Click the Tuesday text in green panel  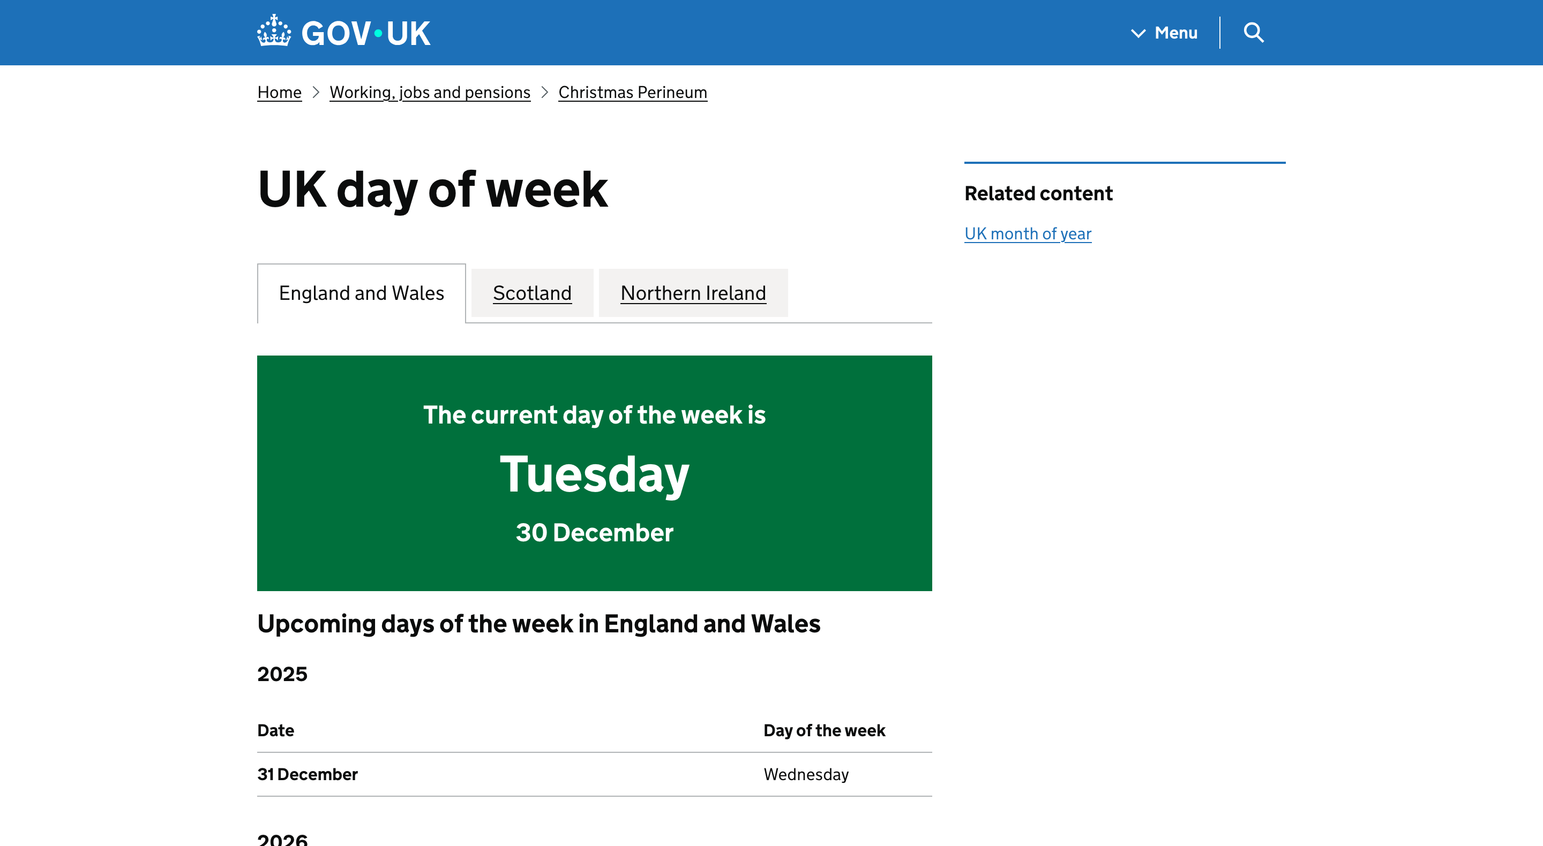coord(594,474)
